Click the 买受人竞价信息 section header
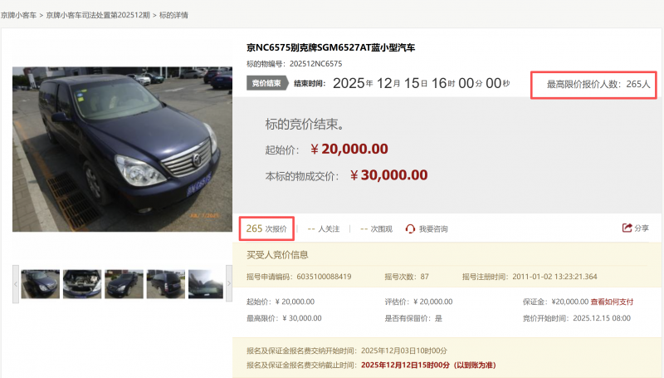This screenshot has height=378, width=664. click(277, 254)
